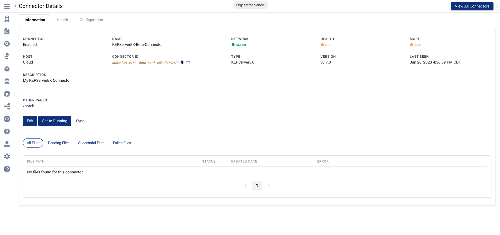Open the file search icon in sidebar
The image size is (500, 235).
click(x=7, y=31)
